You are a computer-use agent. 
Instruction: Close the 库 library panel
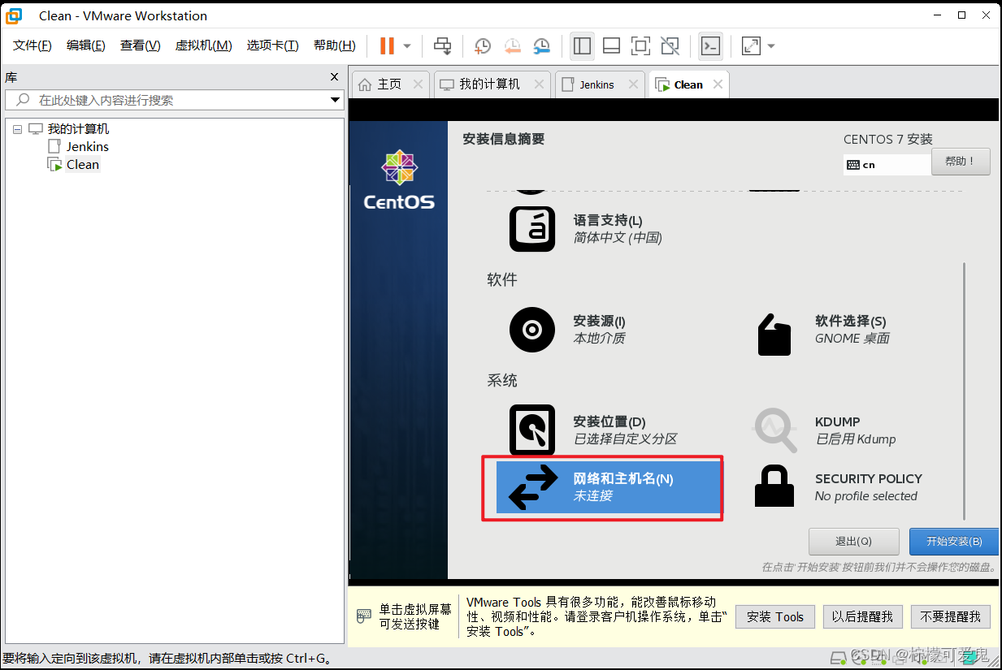point(334,77)
